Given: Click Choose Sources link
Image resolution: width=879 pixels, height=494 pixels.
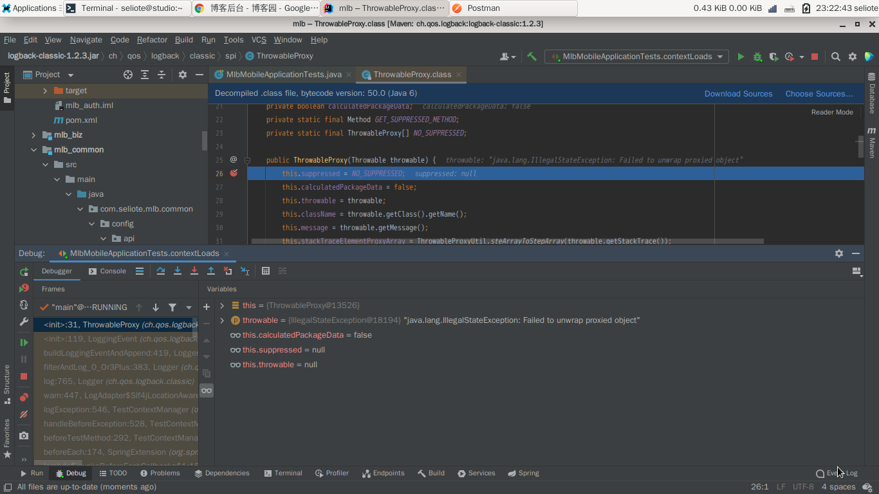Looking at the screenshot, I should 819,94.
